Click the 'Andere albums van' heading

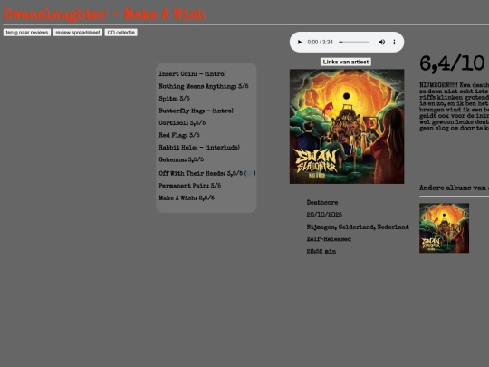point(454,188)
